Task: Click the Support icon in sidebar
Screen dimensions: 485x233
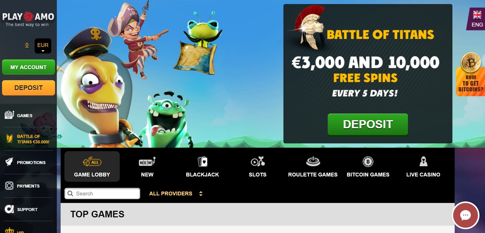Action: [9, 209]
